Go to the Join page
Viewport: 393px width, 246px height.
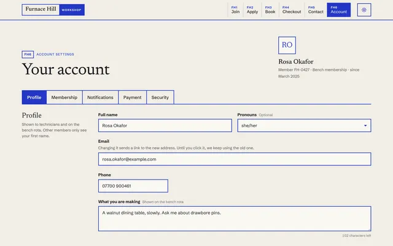point(235,10)
